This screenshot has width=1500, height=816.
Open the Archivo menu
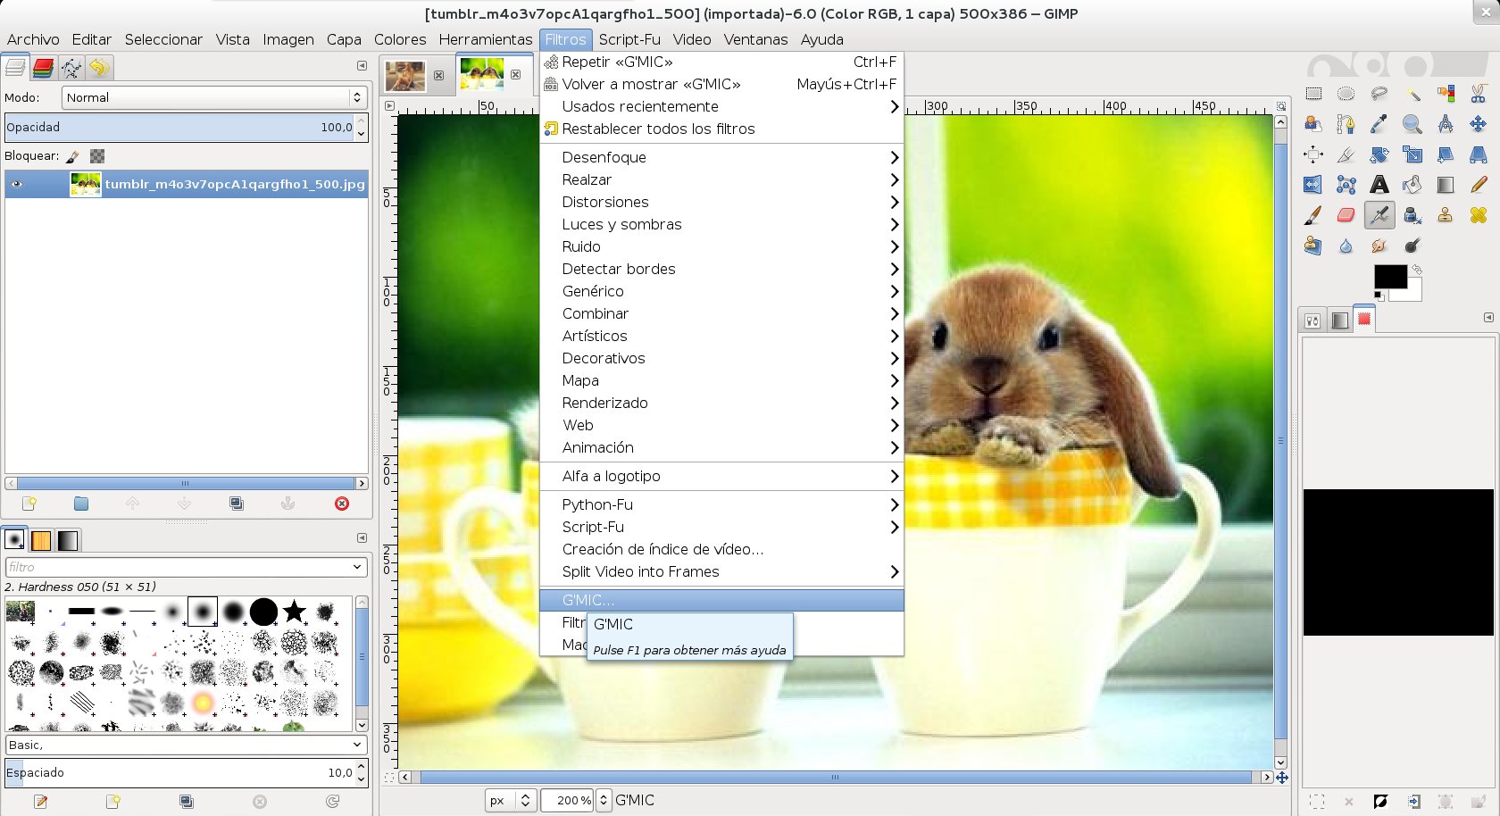click(33, 39)
